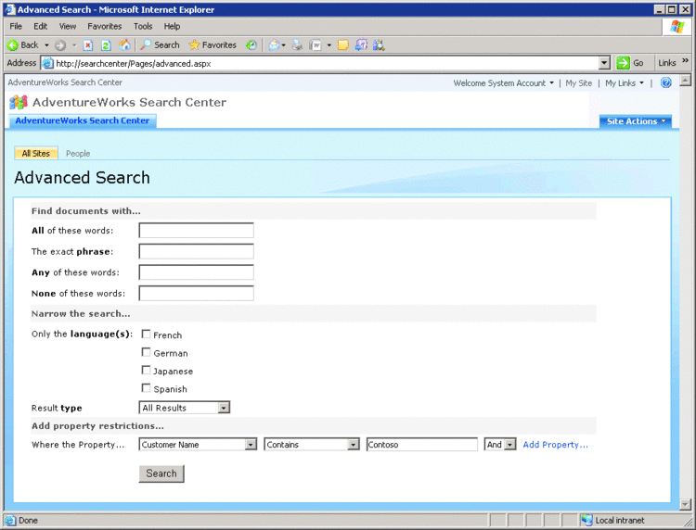Switch to the People tab
The image size is (696, 530).
coord(78,153)
